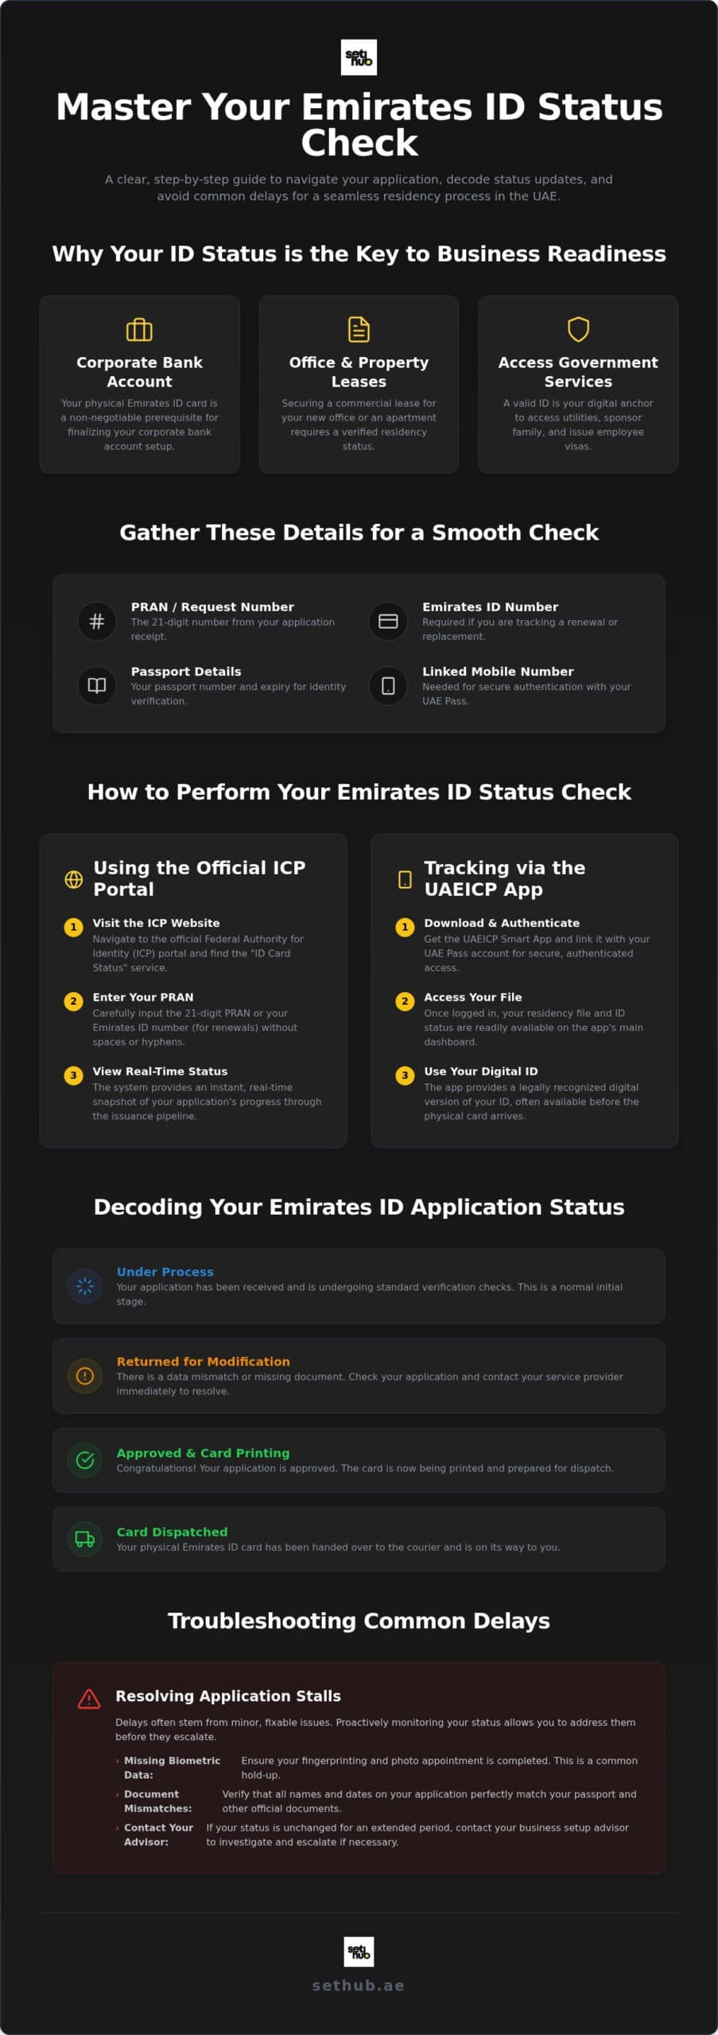This screenshot has height=2035, width=718.
Task: Click the Resolving Application Stalls heading
Action: [228, 1696]
